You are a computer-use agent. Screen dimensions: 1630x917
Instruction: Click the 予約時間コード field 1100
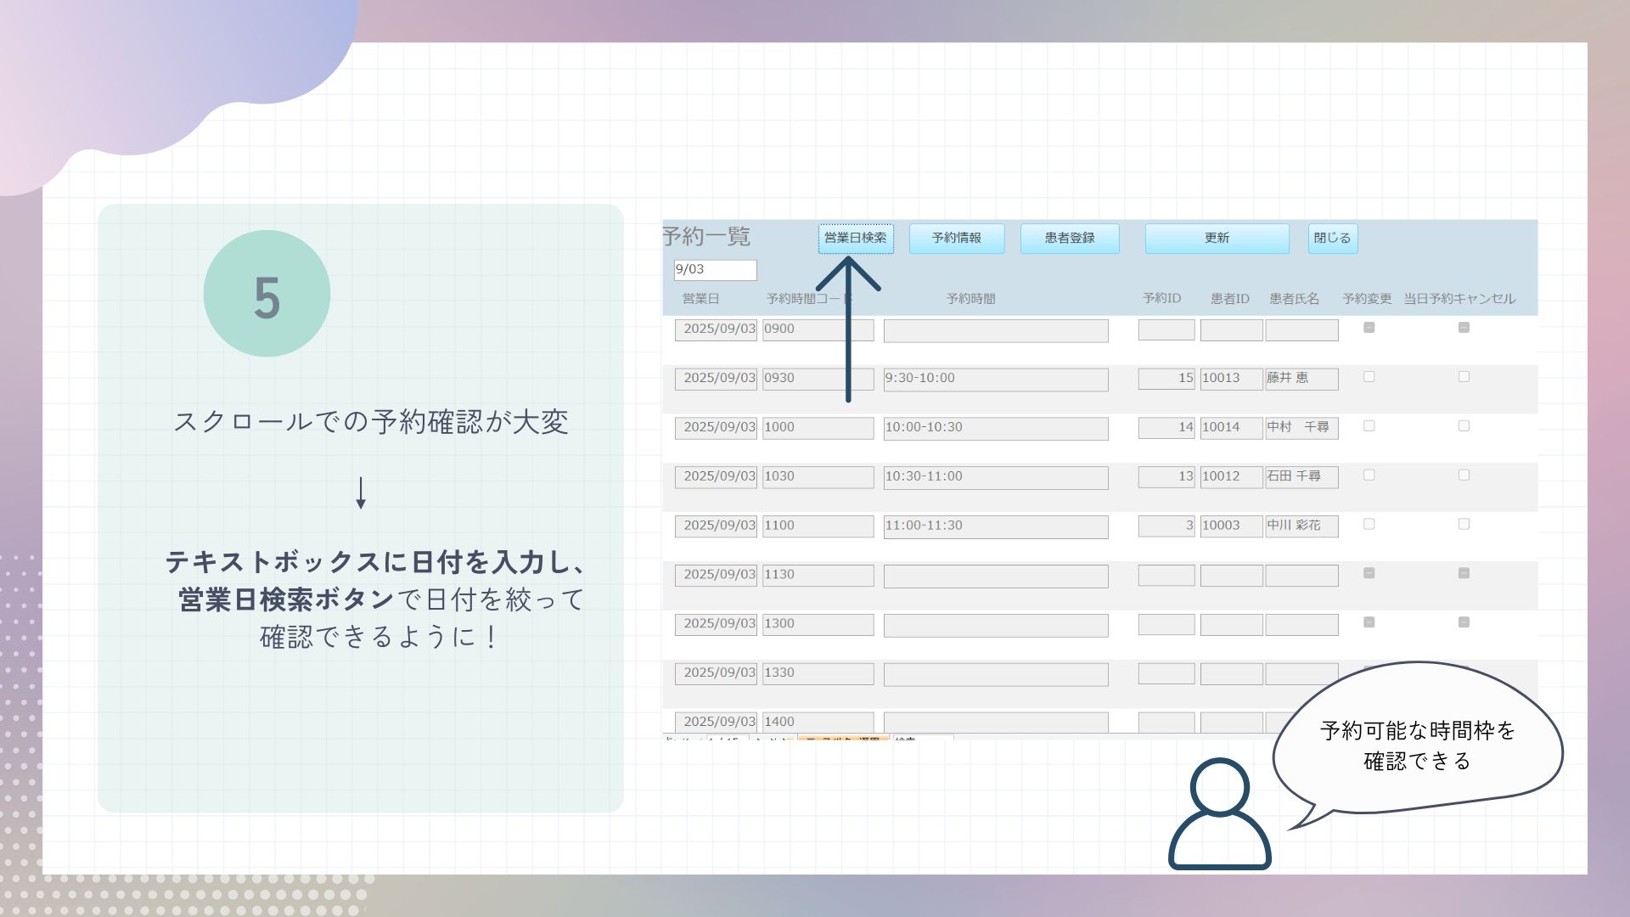click(x=817, y=526)
